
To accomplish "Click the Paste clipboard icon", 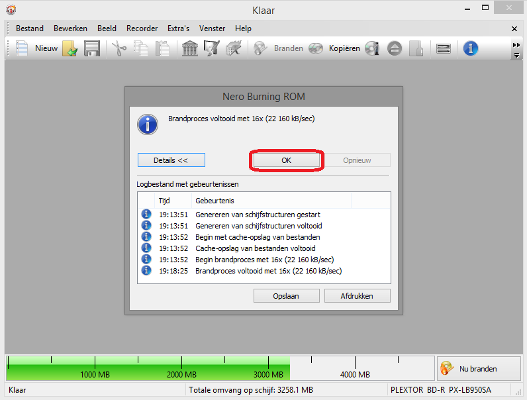I will [x=162, y=48].
